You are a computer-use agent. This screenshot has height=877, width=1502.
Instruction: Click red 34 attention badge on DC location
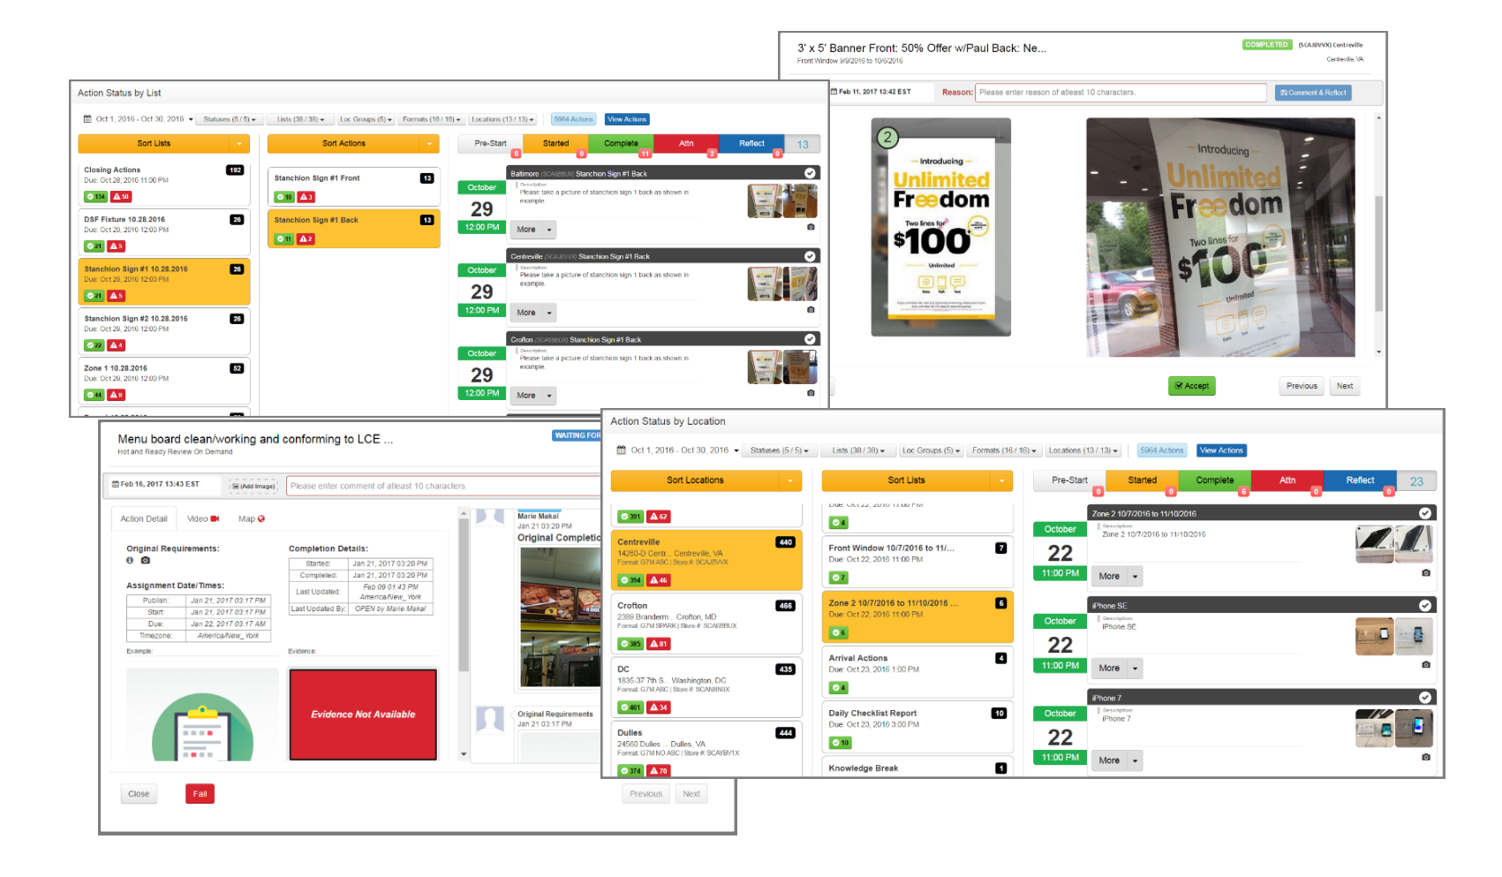[x=659, y=707]
